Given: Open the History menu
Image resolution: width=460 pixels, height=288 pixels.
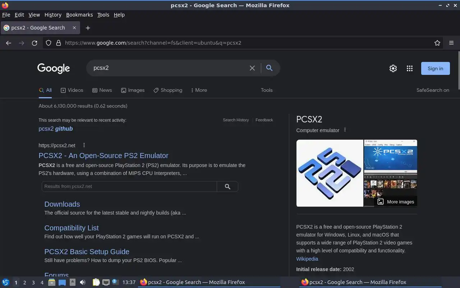Looking at the screenshot, I should click(53, 15).
